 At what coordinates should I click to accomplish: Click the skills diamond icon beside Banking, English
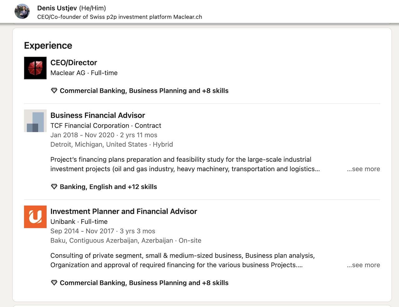click(54, 187)
